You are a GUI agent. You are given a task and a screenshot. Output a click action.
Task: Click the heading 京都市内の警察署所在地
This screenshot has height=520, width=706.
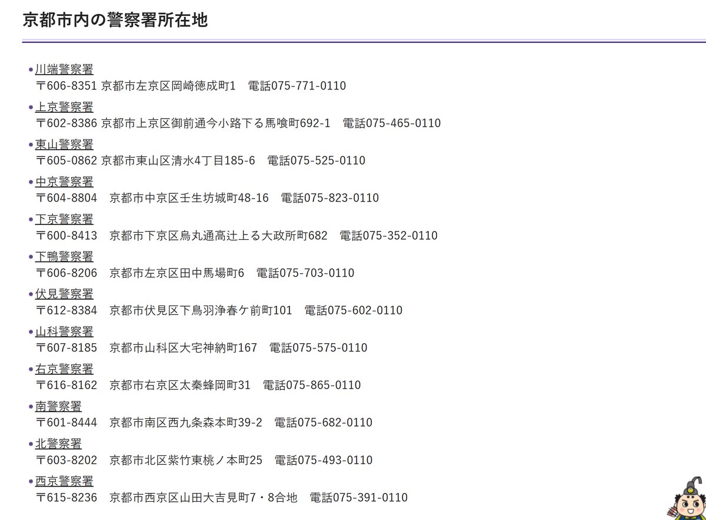115,20
